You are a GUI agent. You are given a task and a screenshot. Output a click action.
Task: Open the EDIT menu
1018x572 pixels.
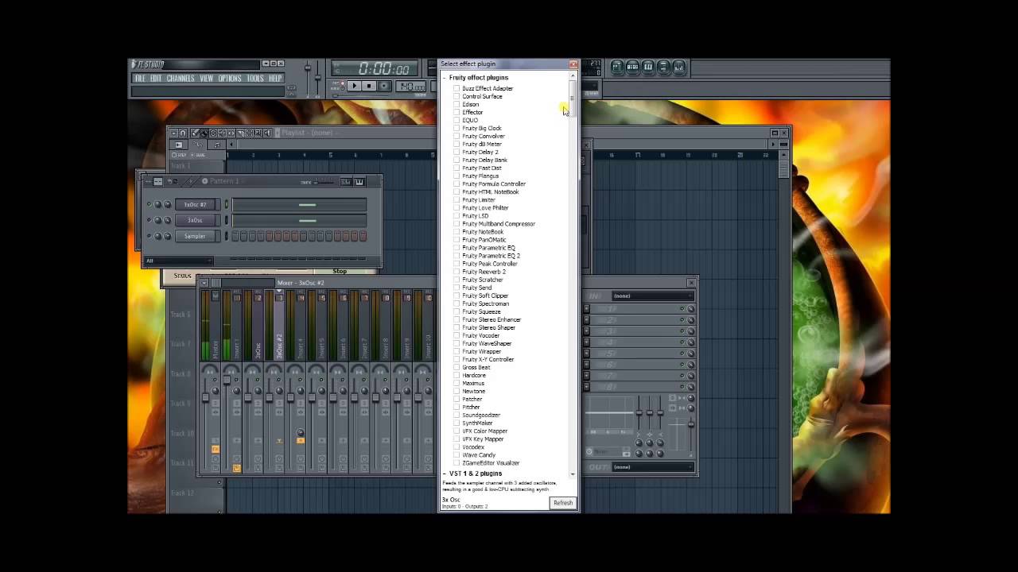156,79
